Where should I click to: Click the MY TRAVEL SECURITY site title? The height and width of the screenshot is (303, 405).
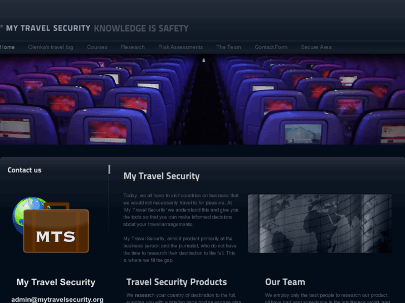pos(48,28)
